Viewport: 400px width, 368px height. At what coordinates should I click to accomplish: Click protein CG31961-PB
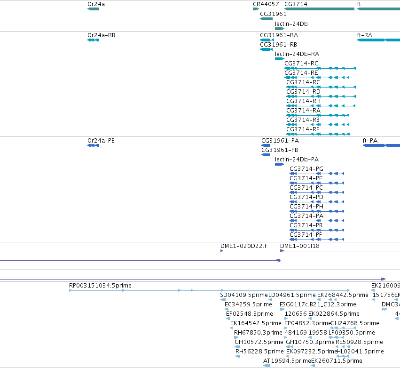click(266, 155)
